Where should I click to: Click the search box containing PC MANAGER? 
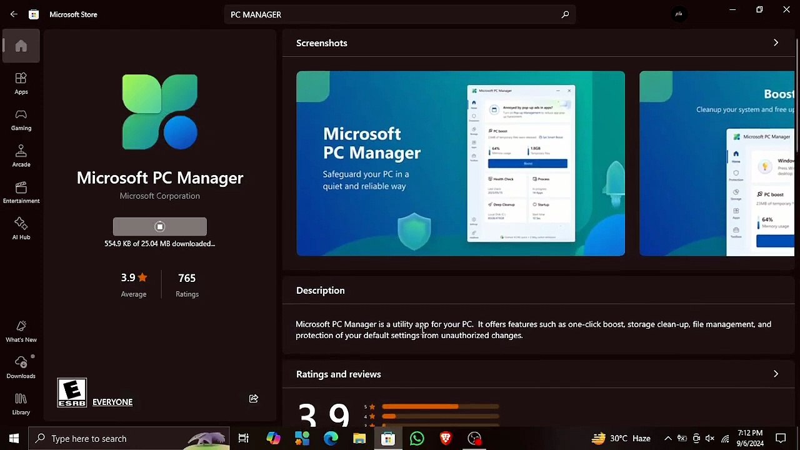coord(400,14)
